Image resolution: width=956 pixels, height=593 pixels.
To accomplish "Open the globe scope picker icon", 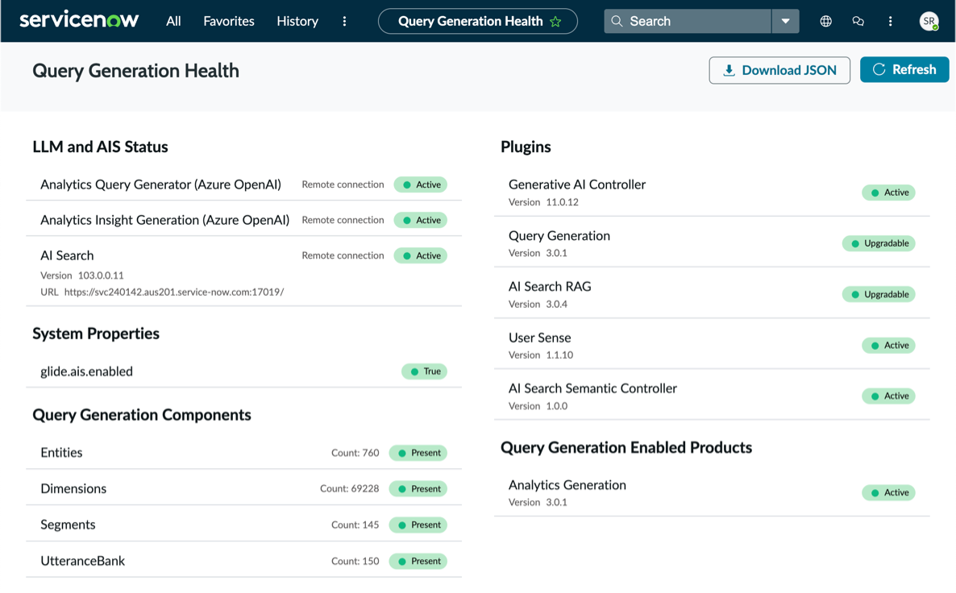I will coord(825,21).
